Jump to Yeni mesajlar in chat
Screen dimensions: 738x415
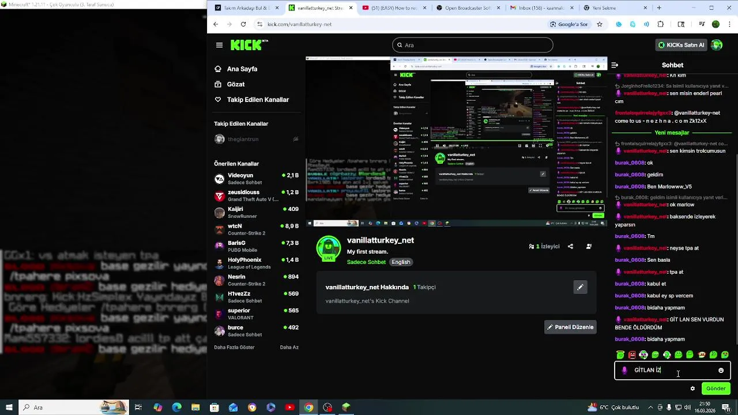click(x=672, y=133)
